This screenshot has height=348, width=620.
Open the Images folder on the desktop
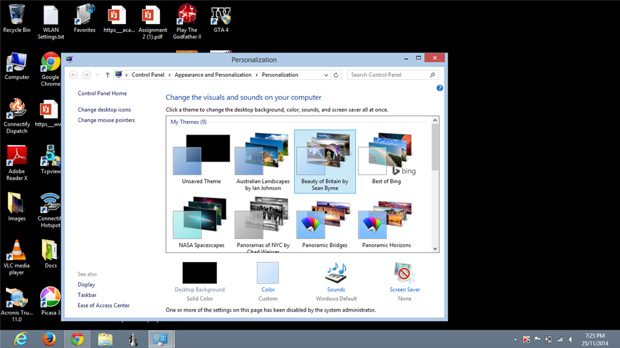point(16,207)
